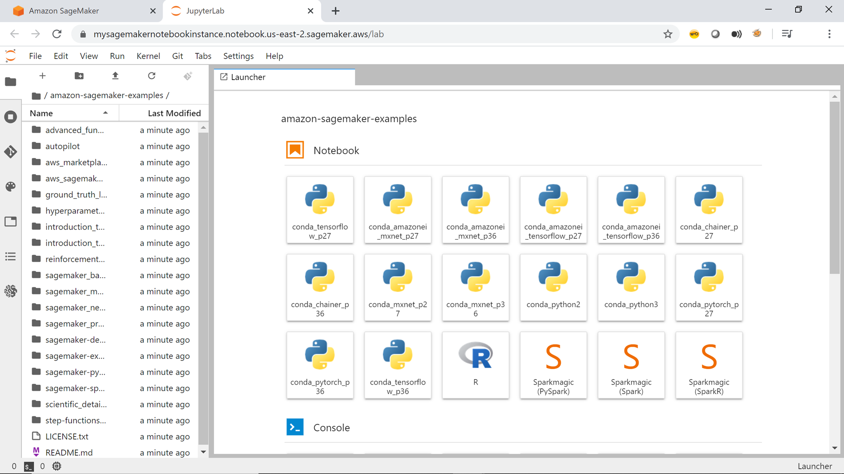Open the Running Terminals and Kernels sidebar
844x474 pixels.
11,117
